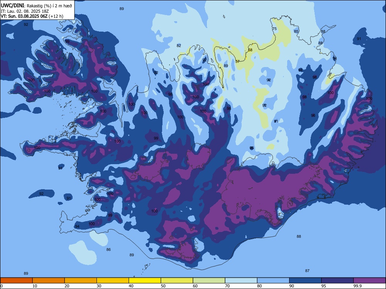Click the humidity value '86' on the map
Viewport: 386px width, 289px height.
[108, 250]
